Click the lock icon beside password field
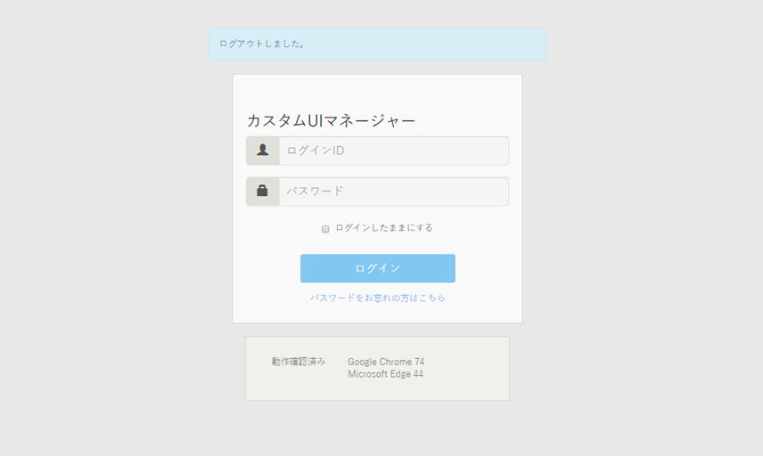This screenshot has height=456, width=763. (x=263, y=191)
